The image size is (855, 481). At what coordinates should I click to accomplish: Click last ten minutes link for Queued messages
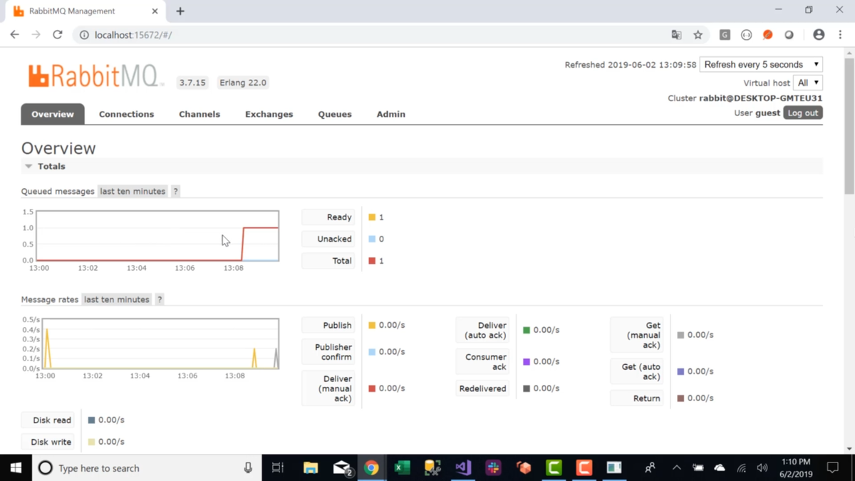(x=133, y=191)
